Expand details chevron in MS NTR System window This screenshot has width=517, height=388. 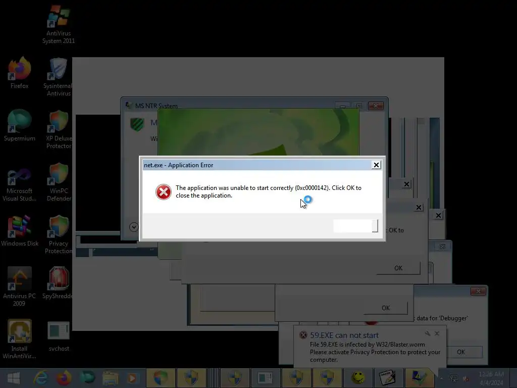134,227
